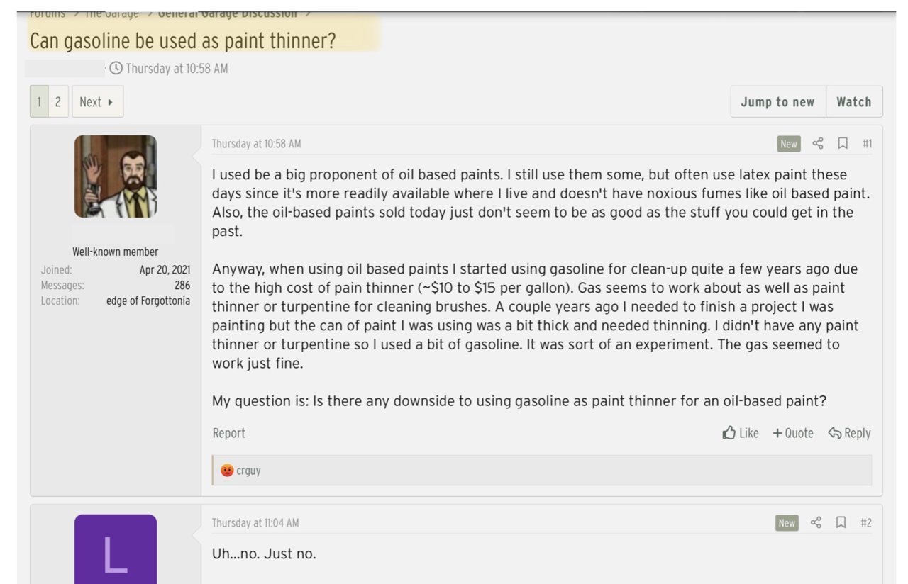Image resolution: width=908 pixels, height=584 pixels.
Task: Click the angry reaction emoji by crguy
Action: [226, 470]
